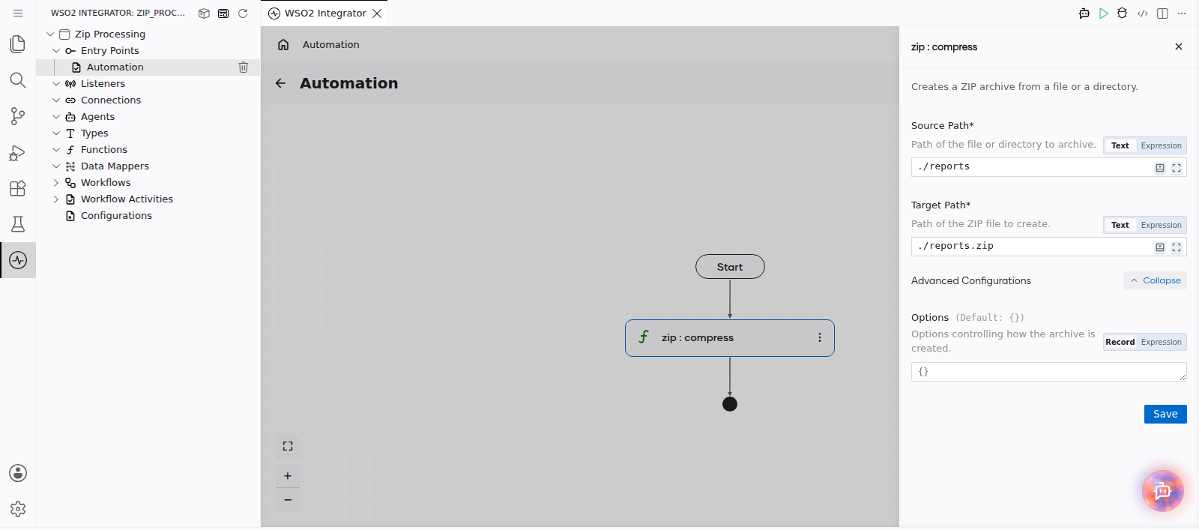This screenshot has height=530, width=1199.
Task: Toggle the Functions section chevron
Action: pos(56,150)
